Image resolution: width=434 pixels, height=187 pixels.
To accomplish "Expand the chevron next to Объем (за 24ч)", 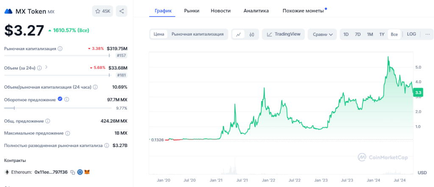I will 46,67.
